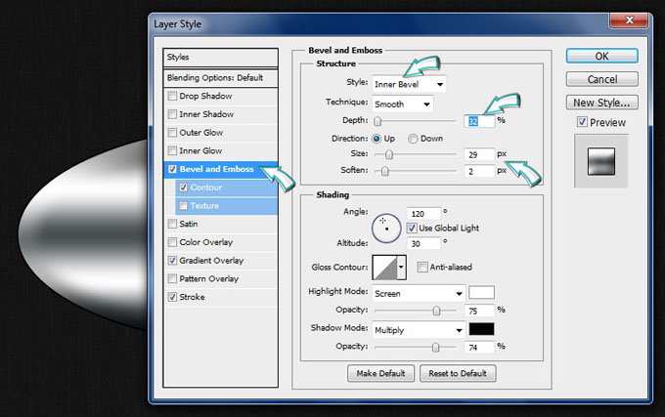Click the Highlight Opacity field showing 75
The height and width of the screenshot is (417, 665).
[479, 311]
